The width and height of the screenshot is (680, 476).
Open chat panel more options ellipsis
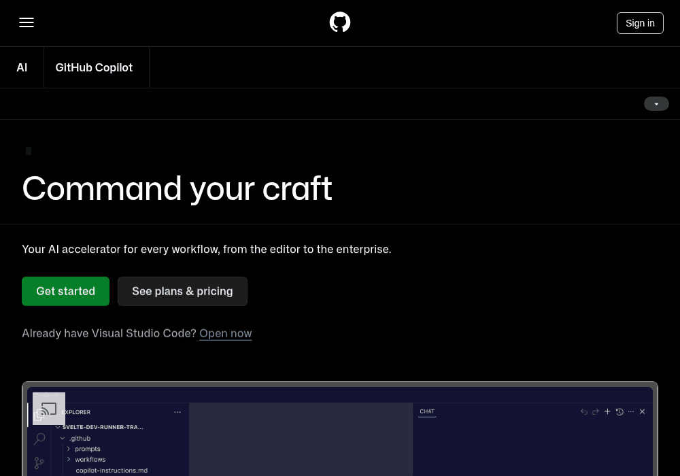pos(630,411)
